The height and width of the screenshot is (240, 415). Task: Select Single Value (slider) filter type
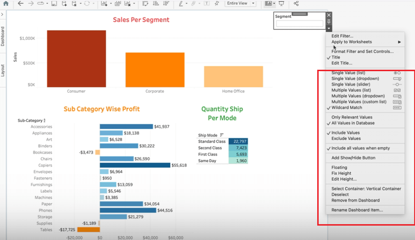pos(351,84)
